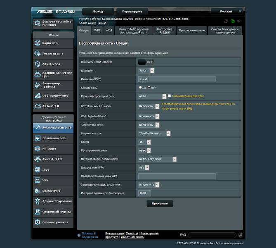This screenshot has width=276, height=248.
Task: Open the 5GHz band dropdown
Action: (x=146, y=71)
